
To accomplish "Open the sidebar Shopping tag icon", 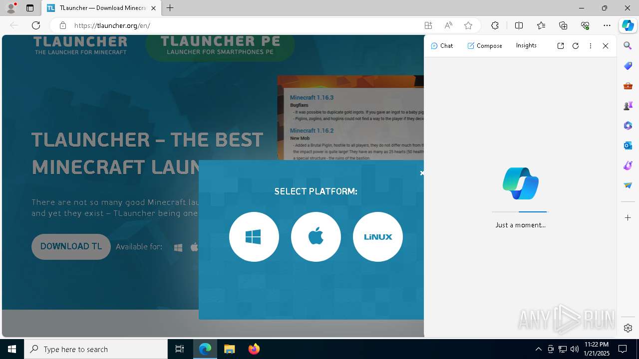I will (x=628, y=66).
